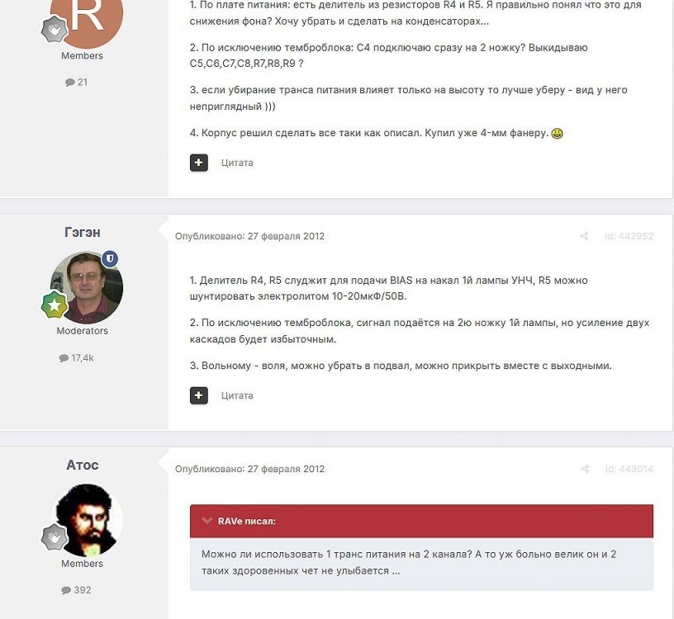Share Атос's post via the share icon
674x619 pixels.
584,469
